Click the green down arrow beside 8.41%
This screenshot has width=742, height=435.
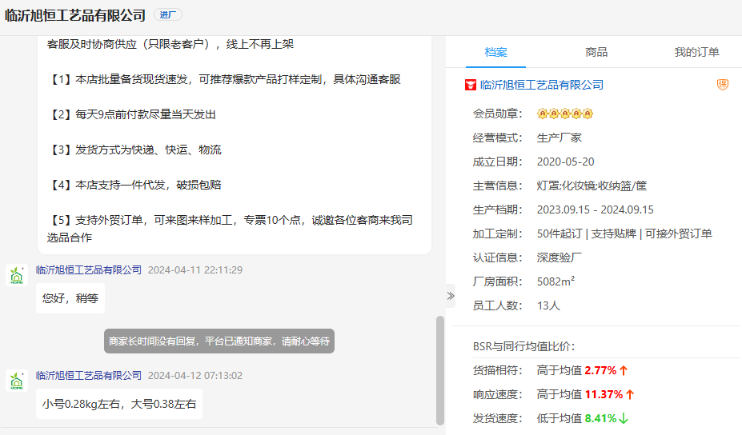click(624, 418)
